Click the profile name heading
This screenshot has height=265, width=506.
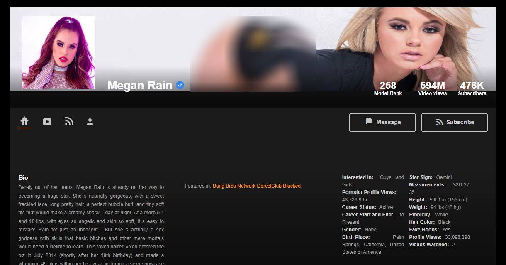tap(140, 86)
